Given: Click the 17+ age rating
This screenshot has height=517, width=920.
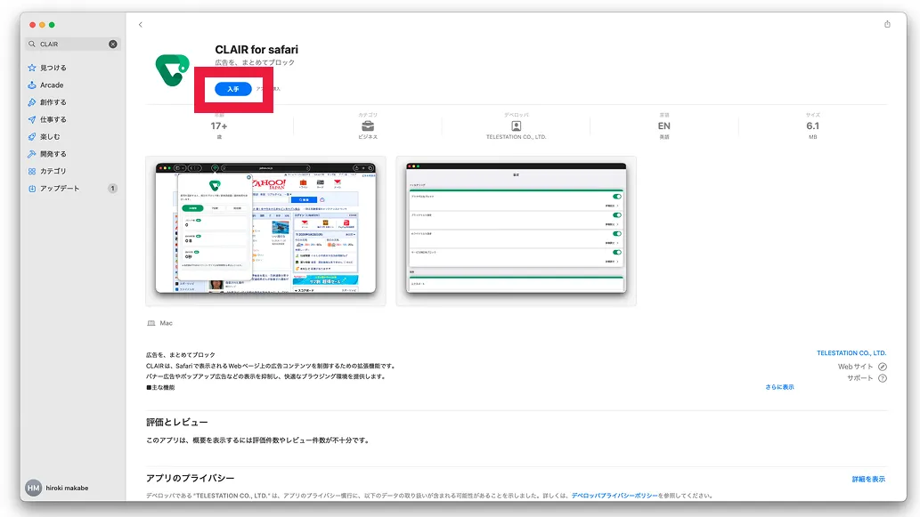Looking at the screenshot, I should 219,126.
